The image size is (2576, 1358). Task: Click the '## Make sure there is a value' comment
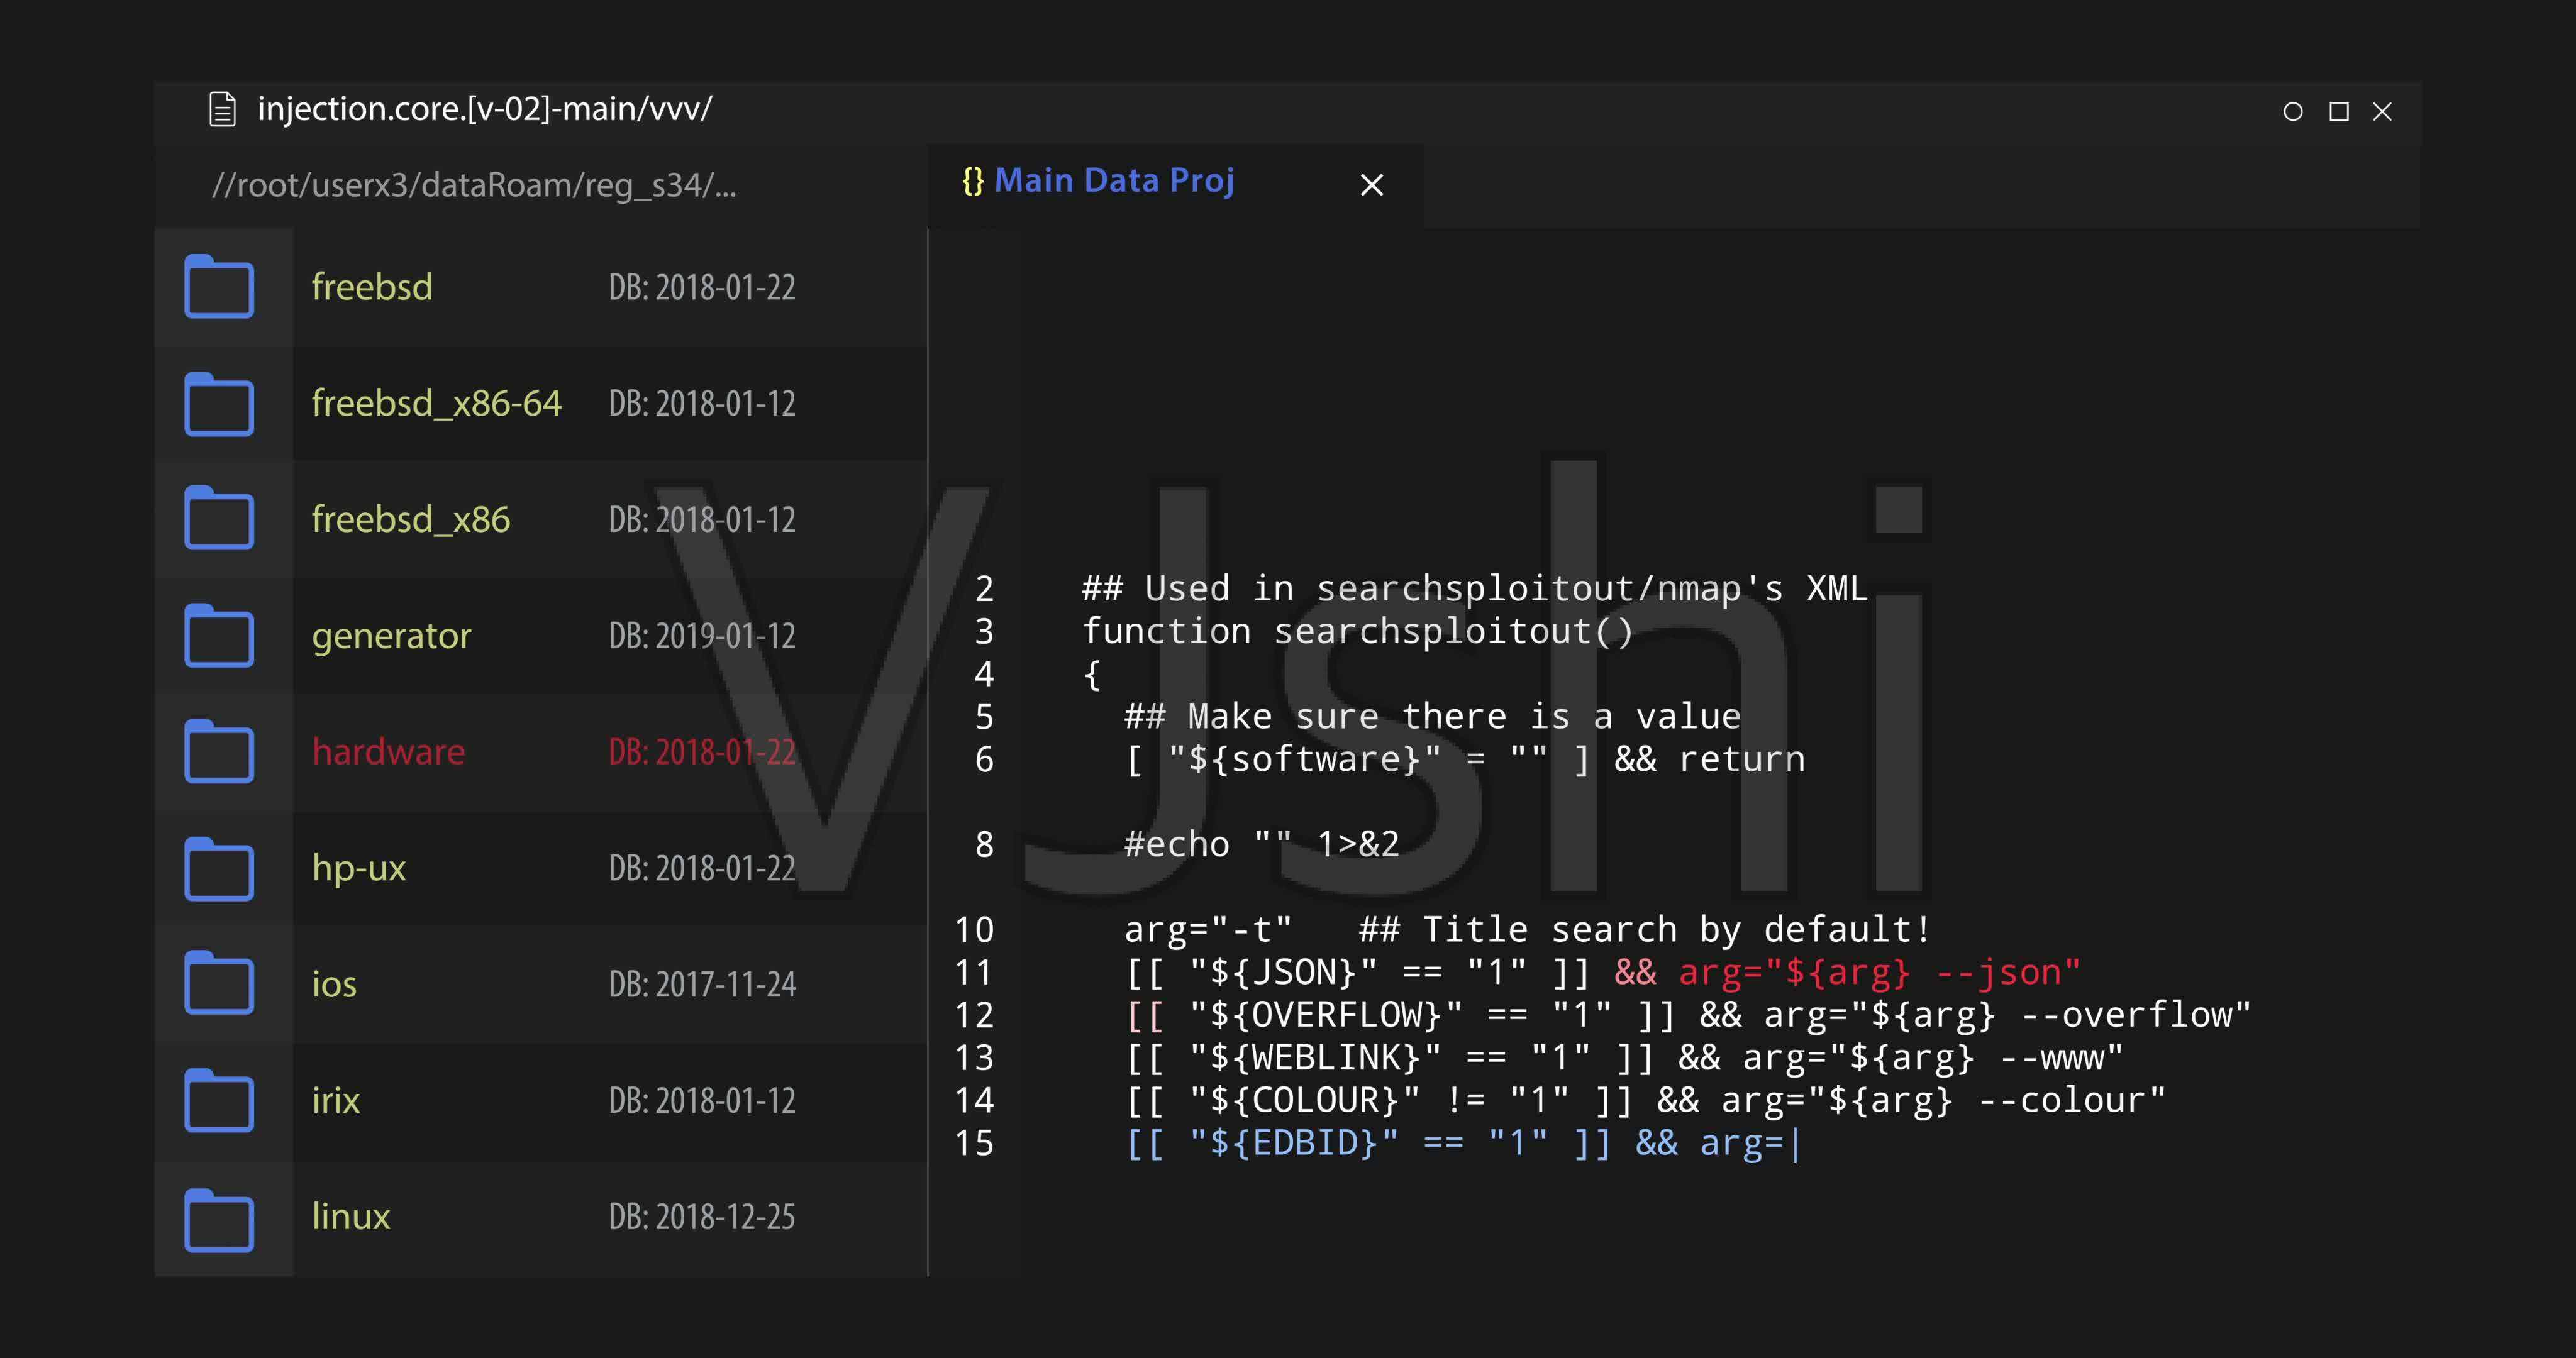pyautogui.click(x=1433, y=717)
